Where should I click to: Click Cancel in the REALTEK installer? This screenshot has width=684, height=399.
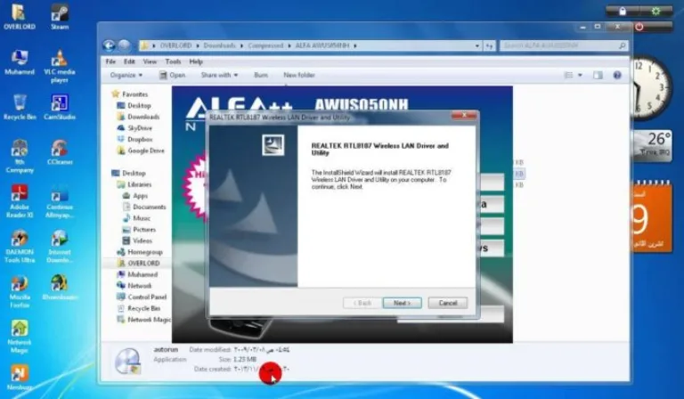448,303
